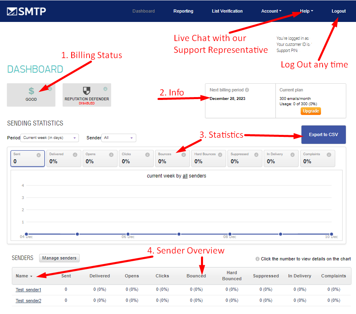Click the Suppressed stat info icon
356x314 pixels.
click(256, 155)
